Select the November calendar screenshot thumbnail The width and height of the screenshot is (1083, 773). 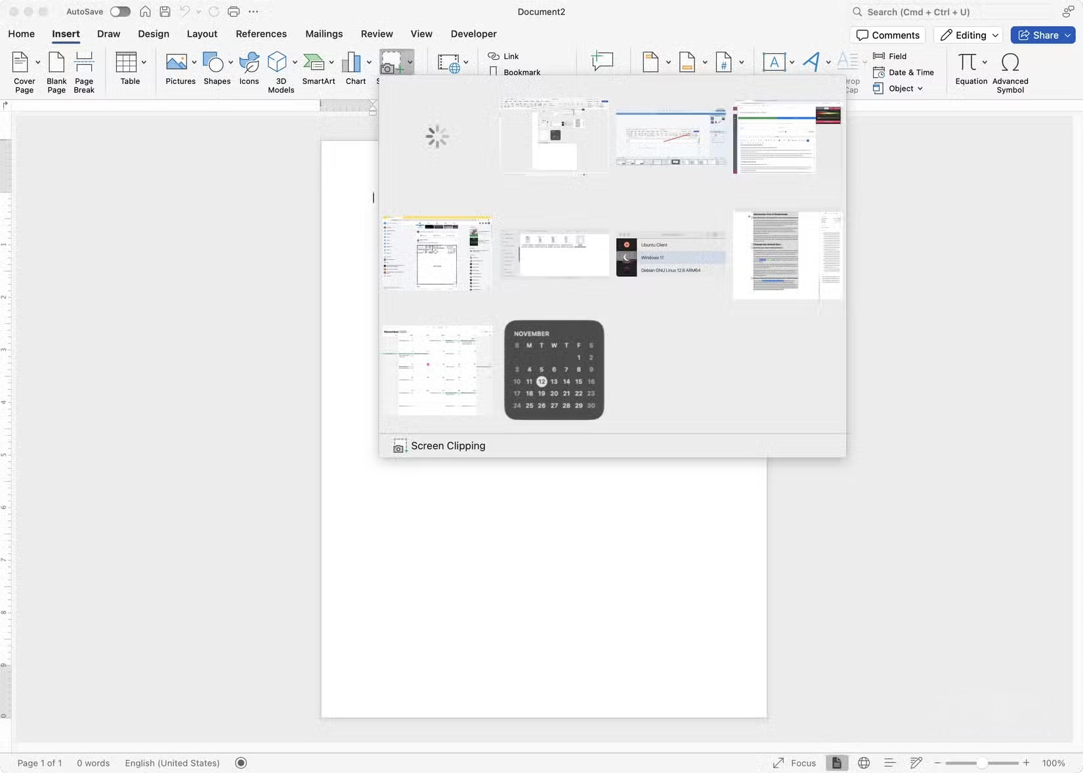click(x=553, y=369)
